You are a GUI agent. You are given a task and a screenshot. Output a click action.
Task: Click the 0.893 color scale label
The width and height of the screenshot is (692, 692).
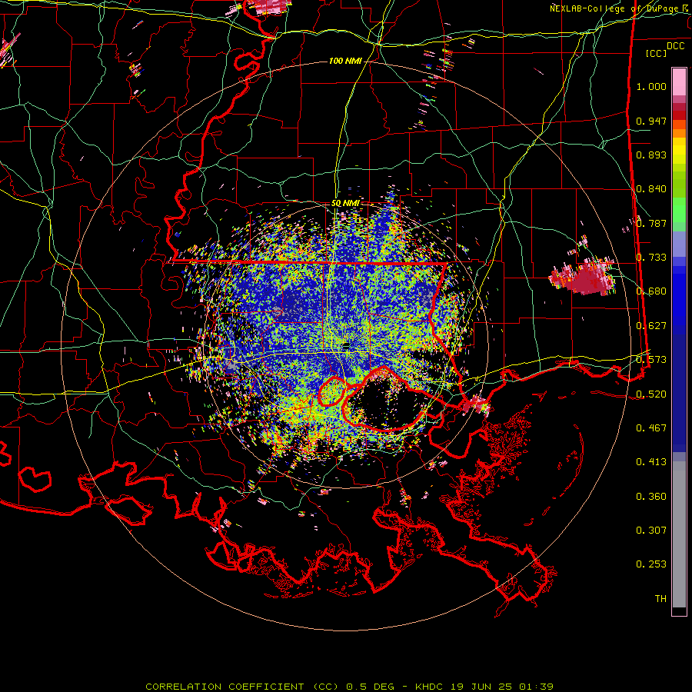pos(651,155)
